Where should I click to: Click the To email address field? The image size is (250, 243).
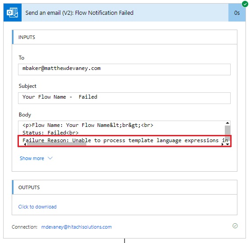pos(124,69)
